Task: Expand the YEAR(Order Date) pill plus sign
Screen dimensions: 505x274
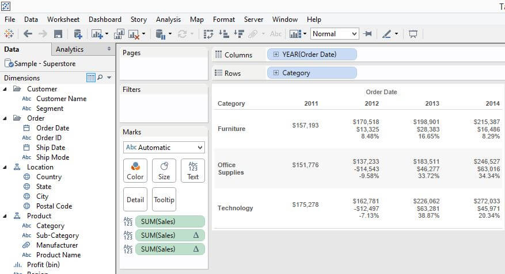Action: pyautogui.click(x=276, y=55)
